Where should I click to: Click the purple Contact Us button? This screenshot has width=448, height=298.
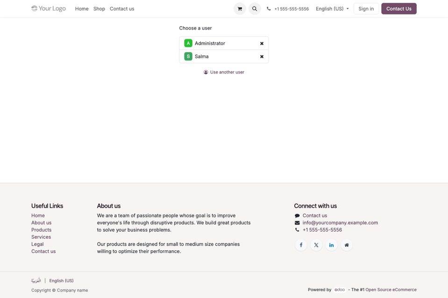tap(399, 9)
